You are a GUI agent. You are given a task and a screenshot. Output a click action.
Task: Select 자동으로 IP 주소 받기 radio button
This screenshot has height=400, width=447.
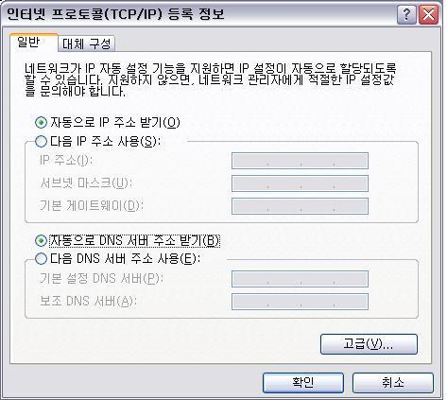(x=41, y=122)
